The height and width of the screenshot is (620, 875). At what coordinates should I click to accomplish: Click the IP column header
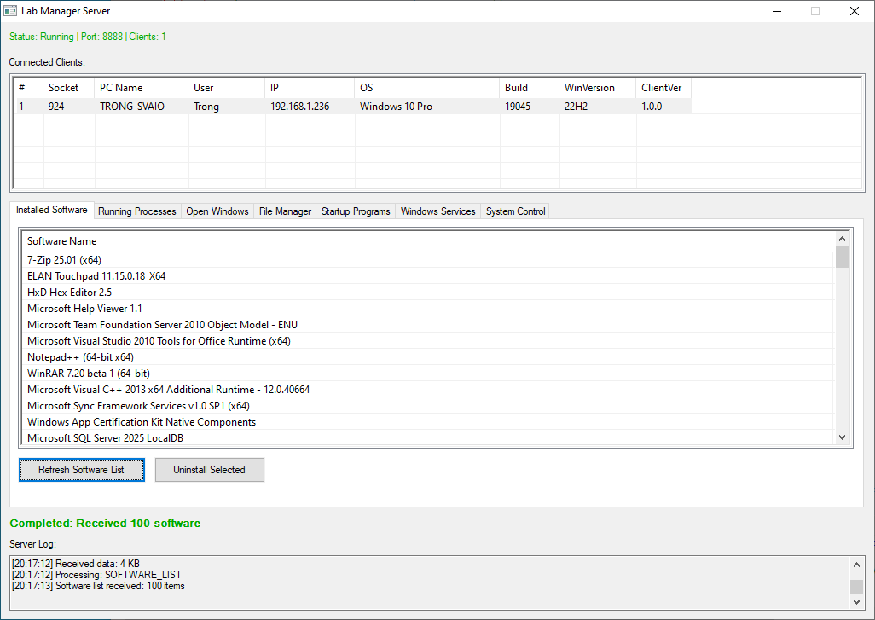[x=310, y=88]
